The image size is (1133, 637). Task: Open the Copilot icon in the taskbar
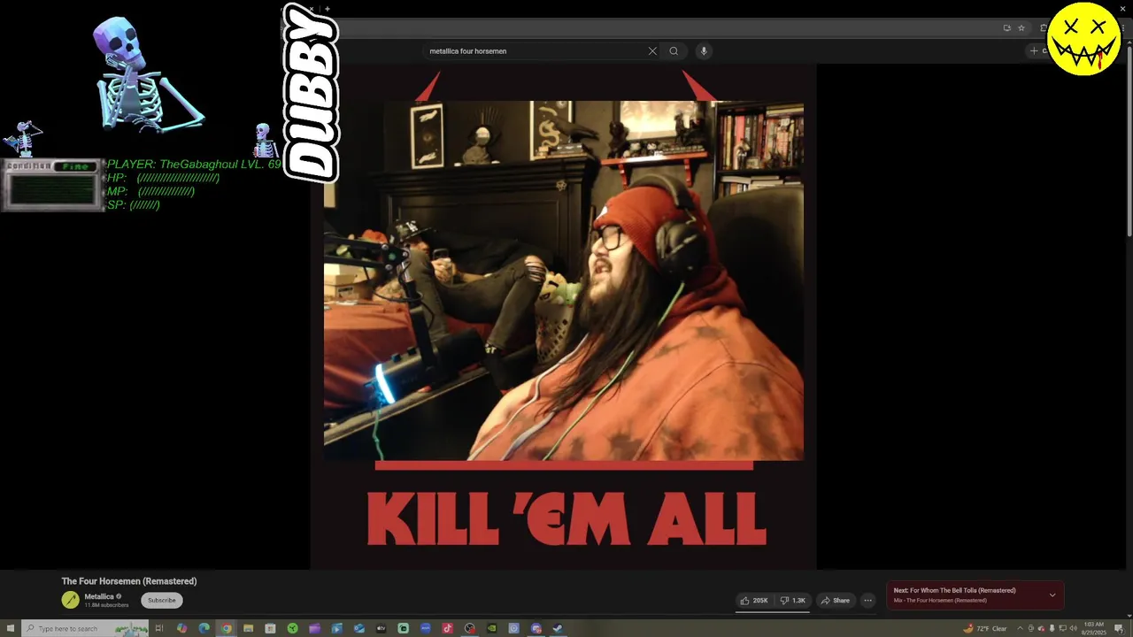[x=181, y=628]
